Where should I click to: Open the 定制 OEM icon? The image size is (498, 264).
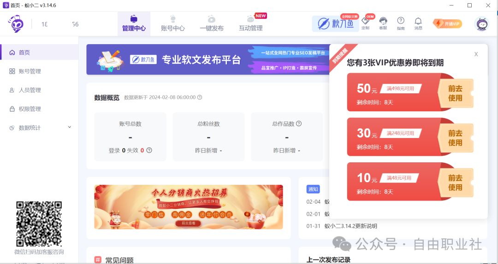365,24
